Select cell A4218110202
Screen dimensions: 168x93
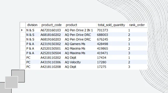51,58
